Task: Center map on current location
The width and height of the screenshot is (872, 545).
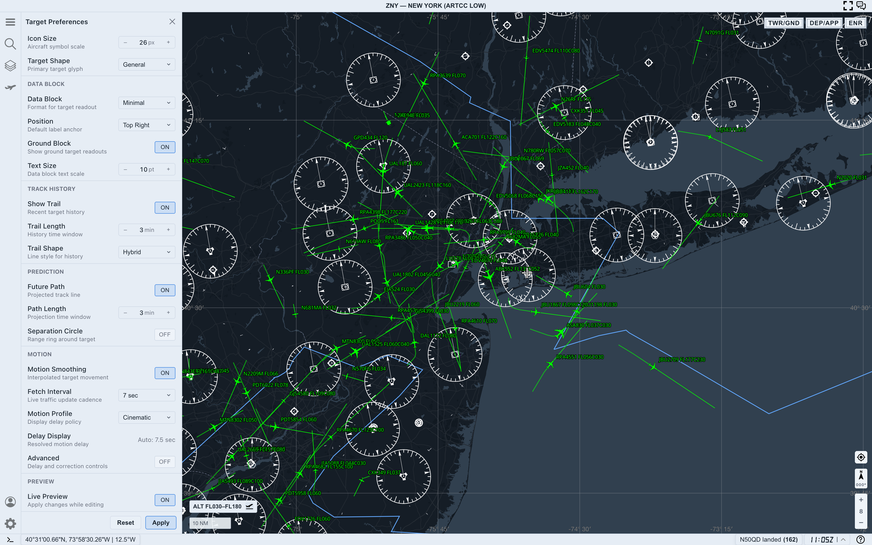Action: click(861, 457)
